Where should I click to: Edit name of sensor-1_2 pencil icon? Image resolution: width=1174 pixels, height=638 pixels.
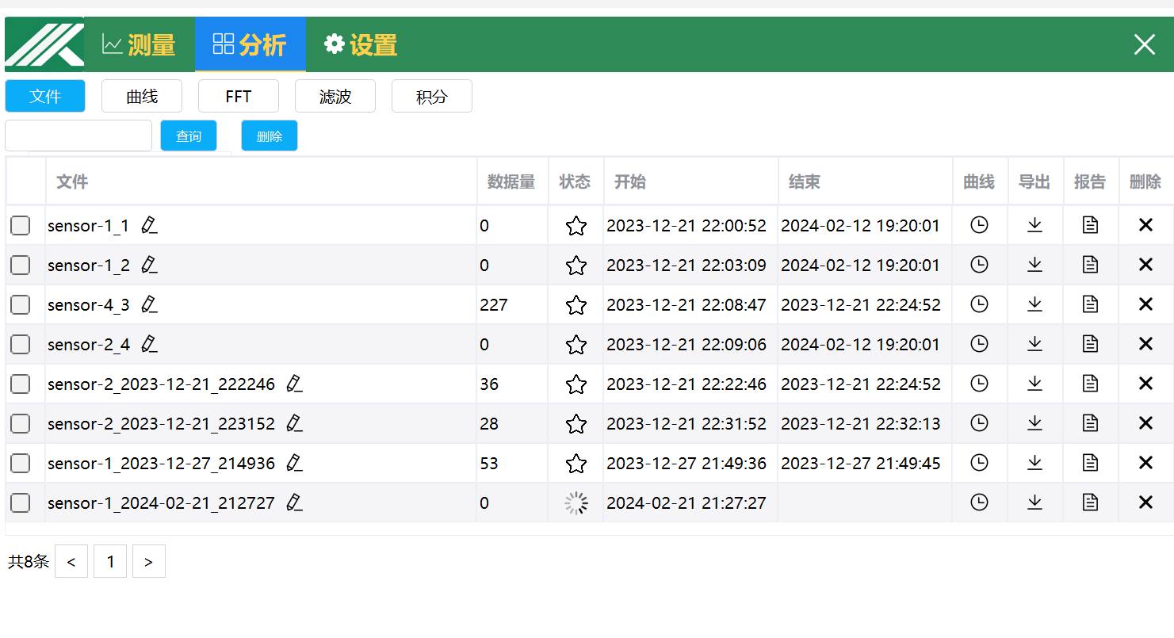pyautogui.click(x=149, y=265)
